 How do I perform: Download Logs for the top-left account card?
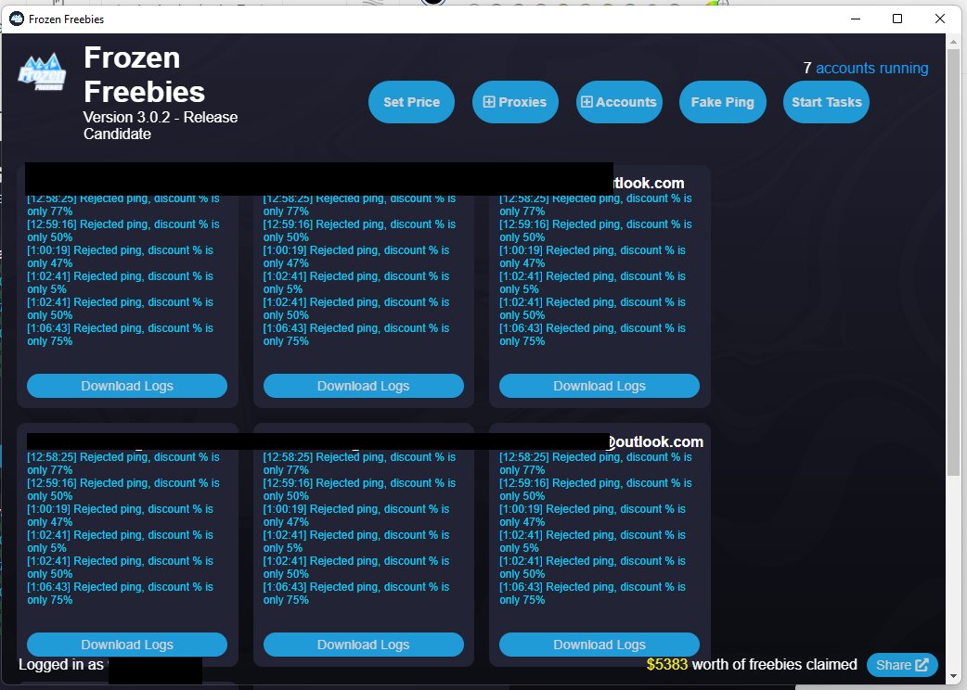tap(127, 386)
